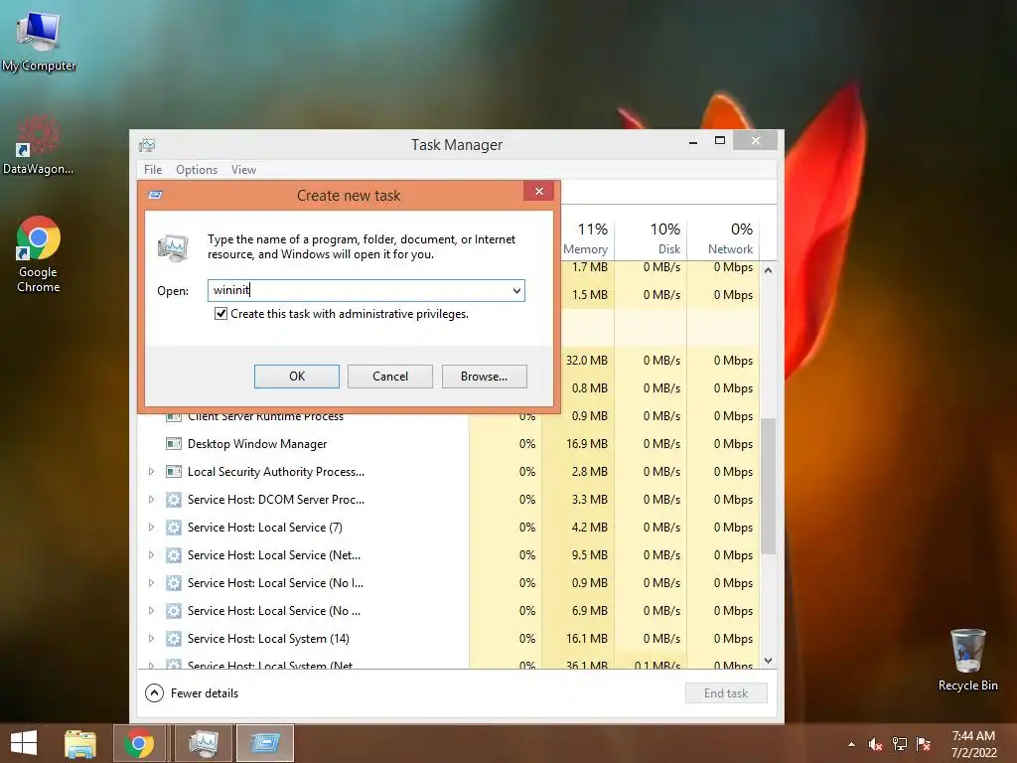Click Fewer details link
Screen dimensions: 1017x763
(205, 692)
